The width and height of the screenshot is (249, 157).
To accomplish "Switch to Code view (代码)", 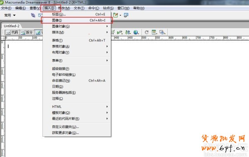I will (x=12, y=32).
